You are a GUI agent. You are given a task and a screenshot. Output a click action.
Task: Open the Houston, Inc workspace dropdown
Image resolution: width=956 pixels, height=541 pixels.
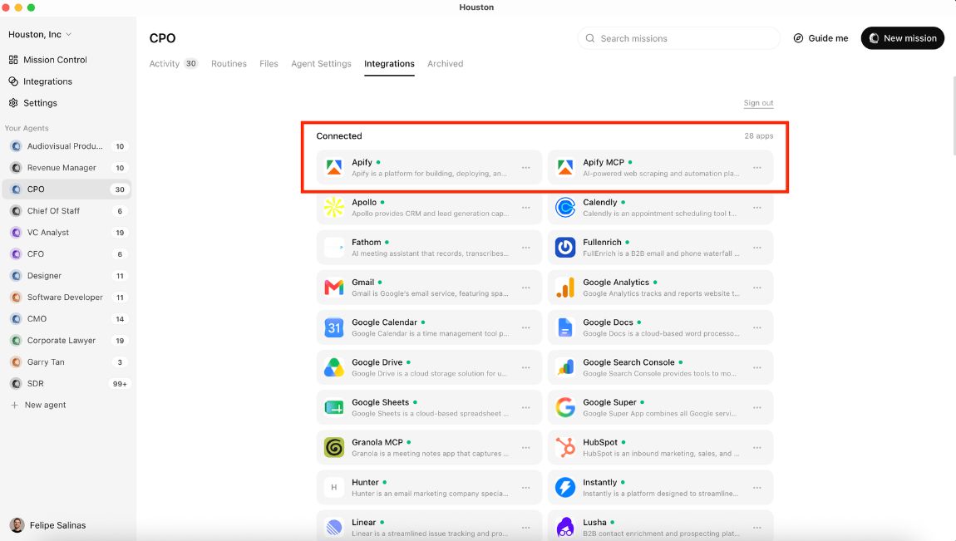click(40, 34)
